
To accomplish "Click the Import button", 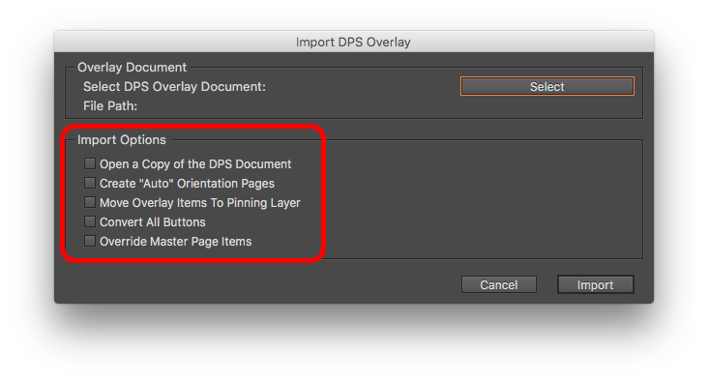I will coord(595,285).
